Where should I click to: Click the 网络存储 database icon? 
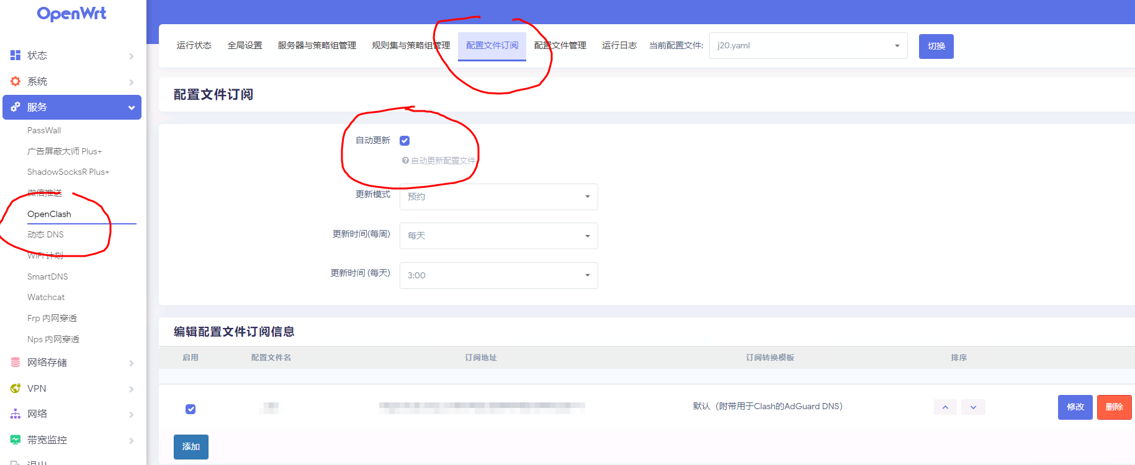pyautogui.click(x=16, y=362)
